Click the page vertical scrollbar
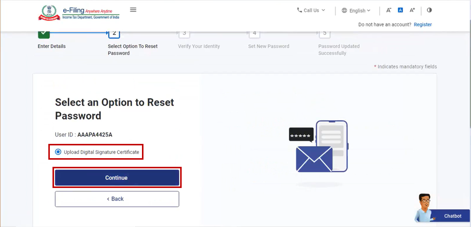This screenshot has width=471, height=227. click(x=469, y=74)
